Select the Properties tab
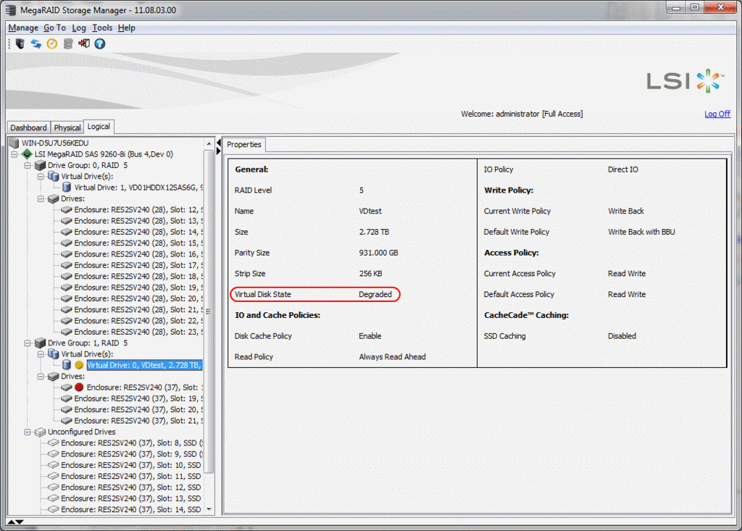 coord(244,144)
